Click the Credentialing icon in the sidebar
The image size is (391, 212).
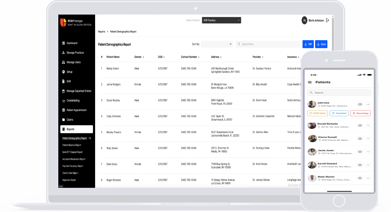click(64, 101)
